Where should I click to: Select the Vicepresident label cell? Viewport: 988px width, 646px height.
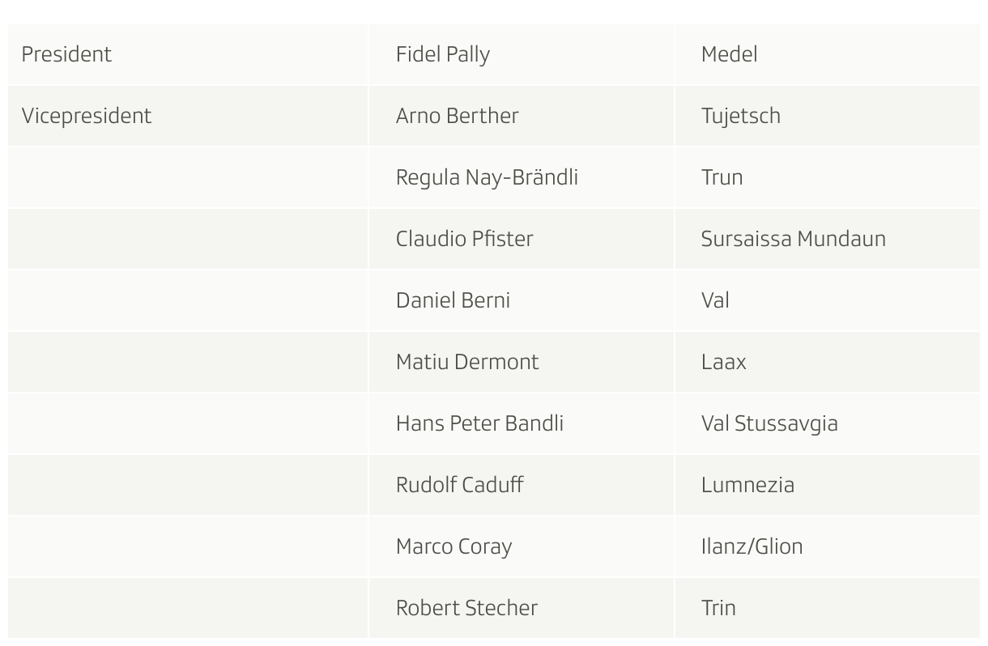[x=188, y=116]
